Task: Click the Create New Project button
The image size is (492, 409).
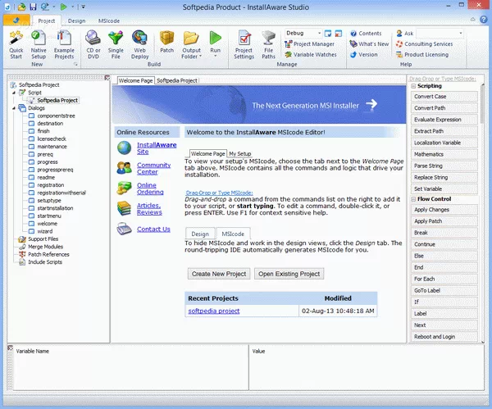Action: click(218, 274)
